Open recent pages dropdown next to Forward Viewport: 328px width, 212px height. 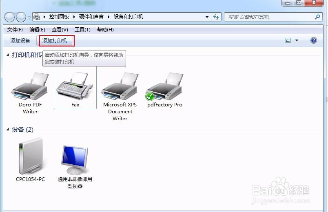point(29,18)
